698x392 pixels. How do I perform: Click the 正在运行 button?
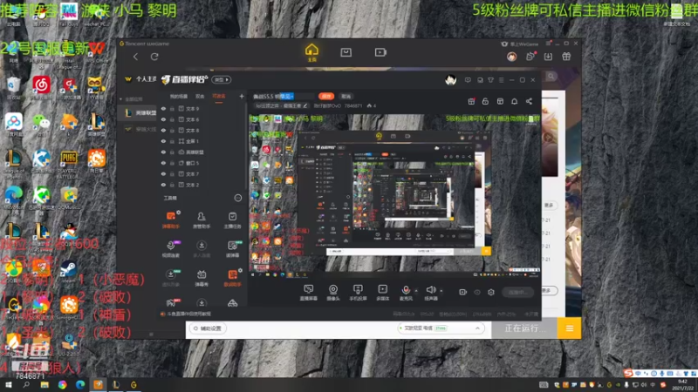pyautogui.click(x=524, y=328)
